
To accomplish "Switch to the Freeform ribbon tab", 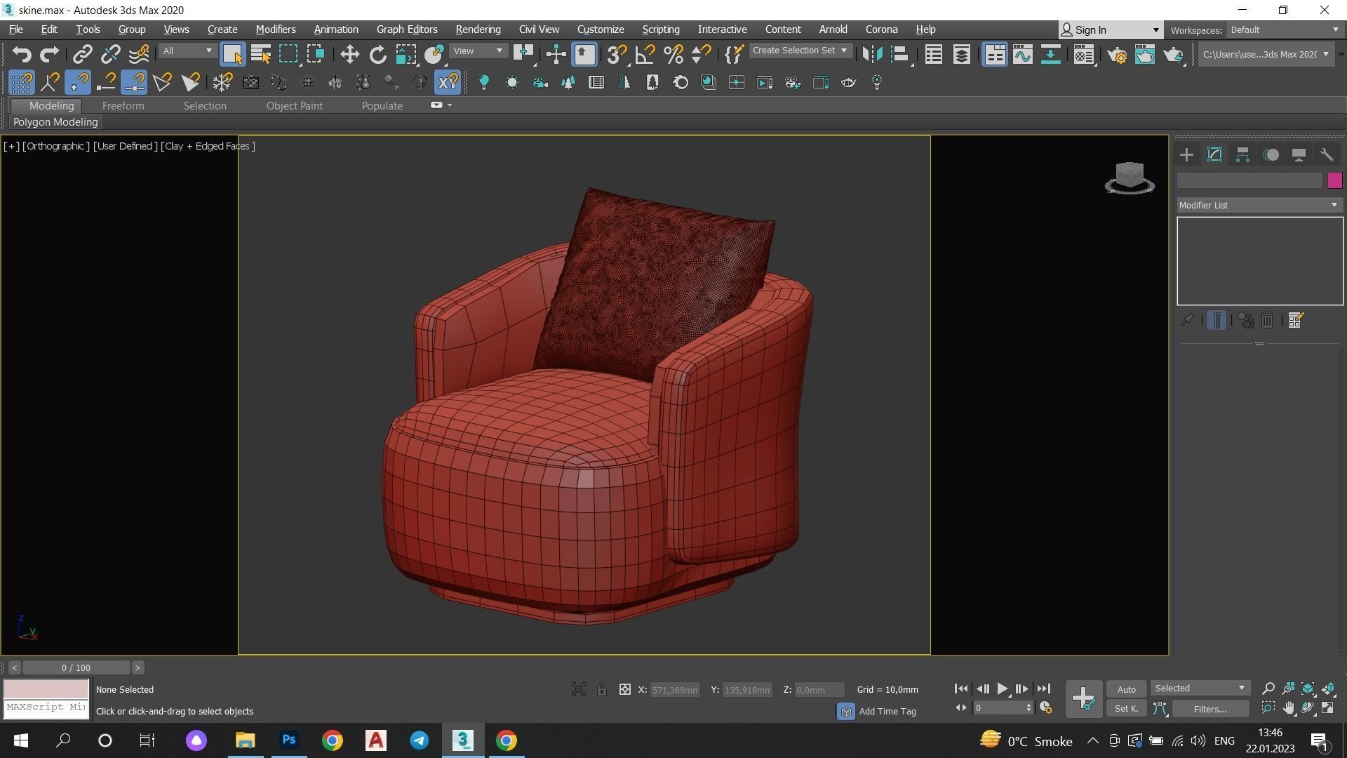I will tap(123, 106).
